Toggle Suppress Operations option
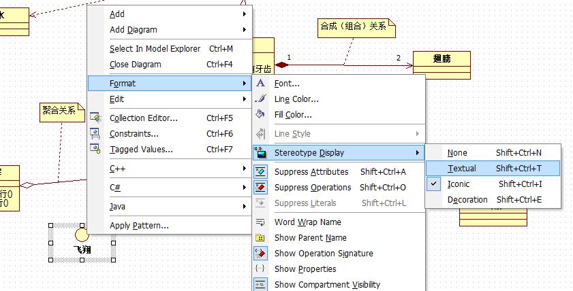This screenshot has height=291, width=573. click(339, 187)
